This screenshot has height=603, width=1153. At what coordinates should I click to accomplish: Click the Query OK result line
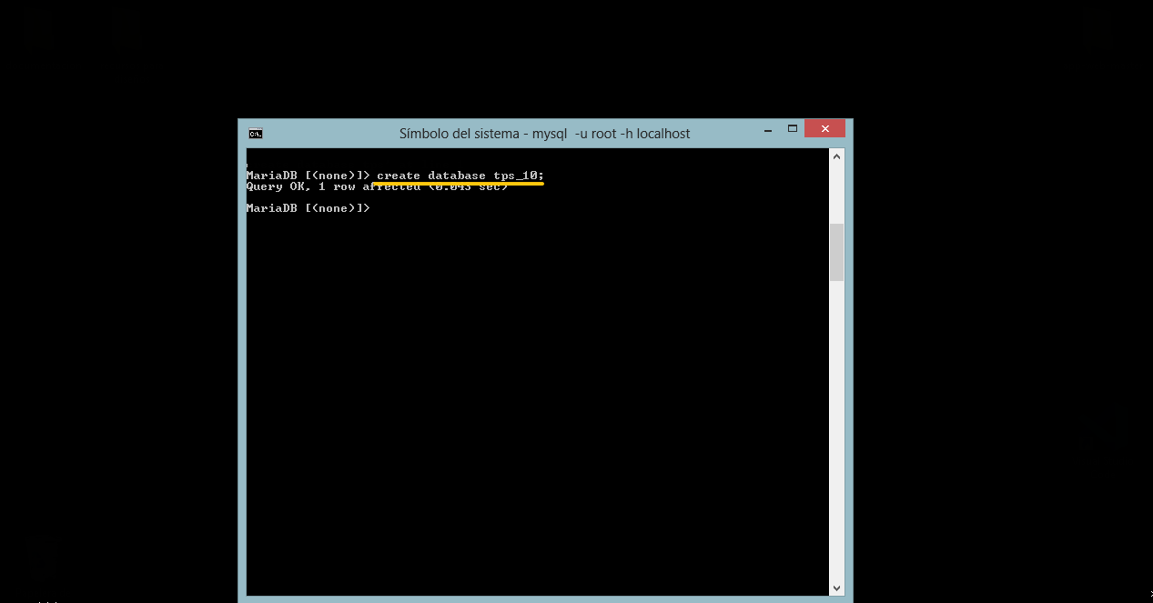(377, 186)
